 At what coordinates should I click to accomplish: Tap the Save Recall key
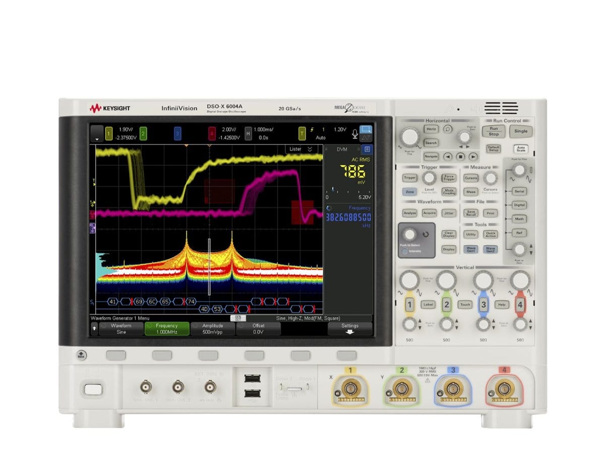click(x=470, y=213)
